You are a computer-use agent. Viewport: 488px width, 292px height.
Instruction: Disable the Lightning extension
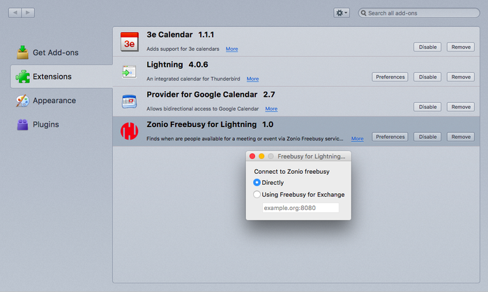pos(427,77)
